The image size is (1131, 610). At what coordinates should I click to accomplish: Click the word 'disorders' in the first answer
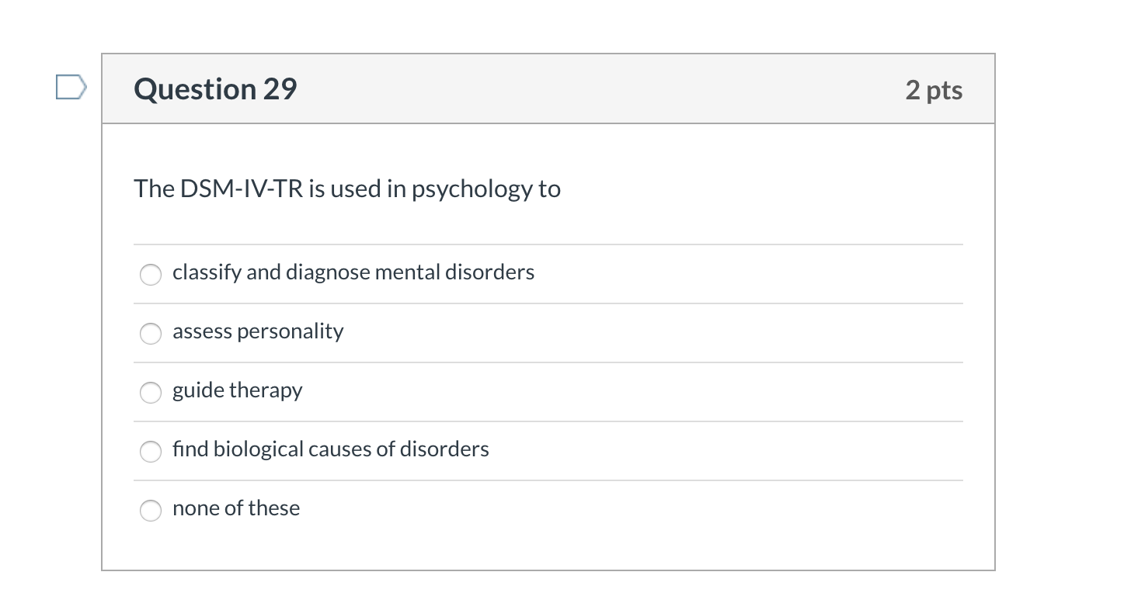[x=489, y=272]
